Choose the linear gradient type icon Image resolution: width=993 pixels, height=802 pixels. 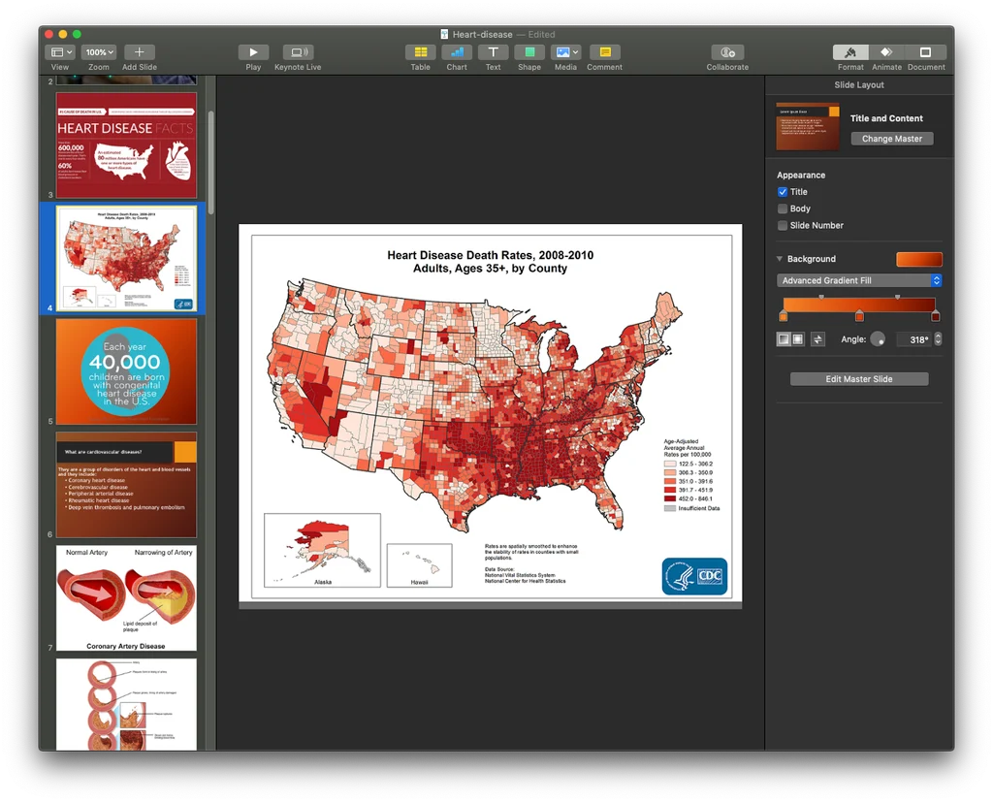tap(784, 338)
